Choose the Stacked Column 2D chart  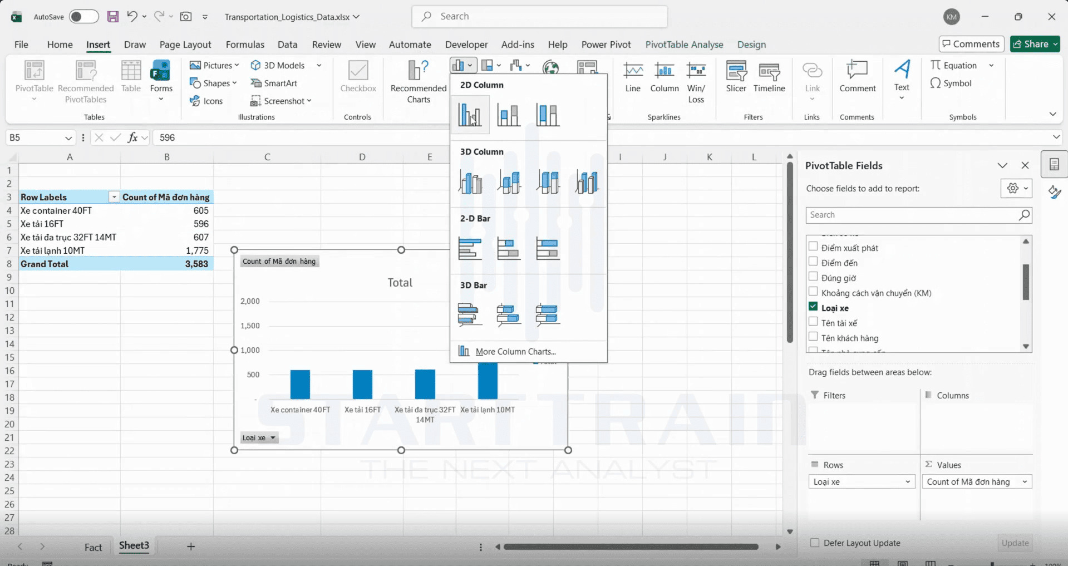[x=509, y=115]
